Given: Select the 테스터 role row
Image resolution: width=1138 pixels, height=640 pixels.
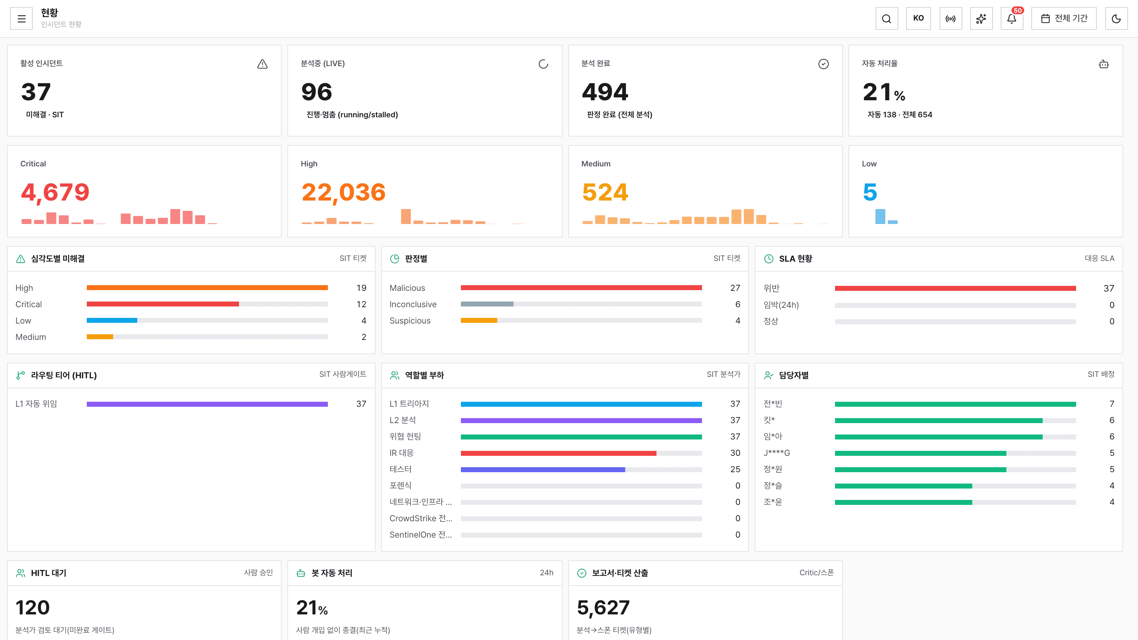Looking at the screenshot, I should [565, 469].
